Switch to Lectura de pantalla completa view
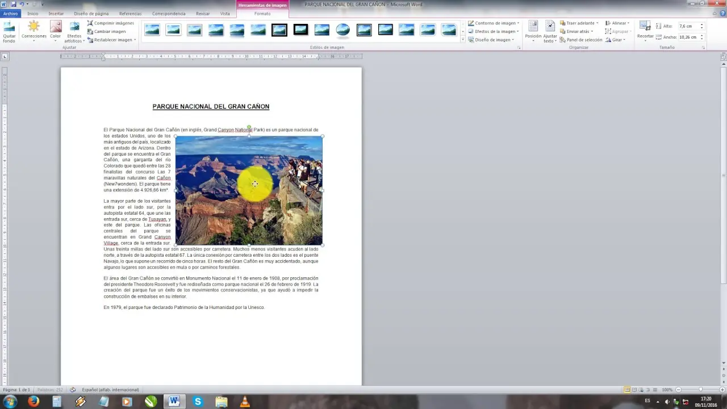727x409 pixels. (x=634, y=390)
